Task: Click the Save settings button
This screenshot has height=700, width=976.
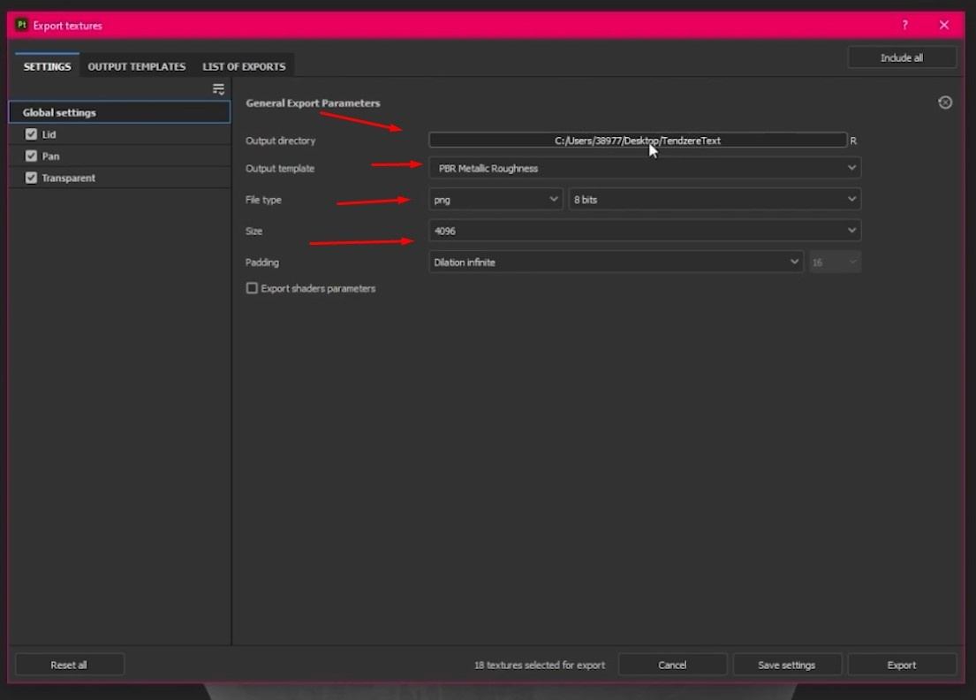Action: (x=787, y=665)
